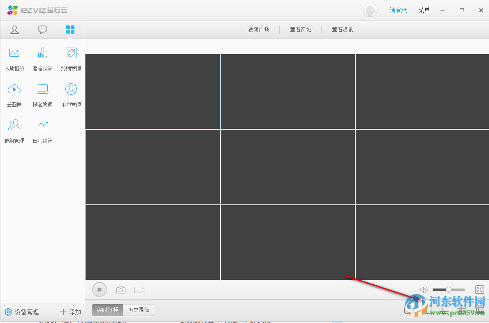Viewport: 489px width, 323px height.
Task: Click 请登录 login link
Action: [x=398, y=11]
